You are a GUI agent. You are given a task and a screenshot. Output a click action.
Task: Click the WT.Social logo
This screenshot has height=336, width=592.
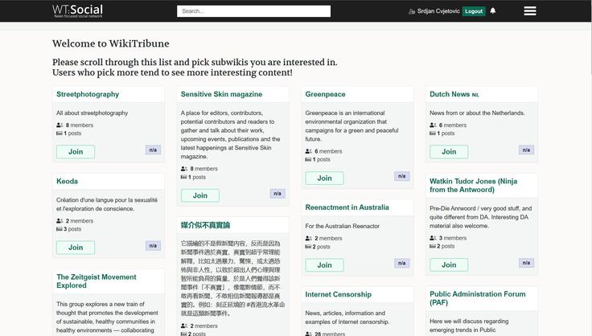pos(77,10)
